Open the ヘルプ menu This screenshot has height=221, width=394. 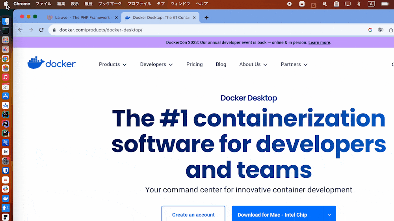(202, 4)
